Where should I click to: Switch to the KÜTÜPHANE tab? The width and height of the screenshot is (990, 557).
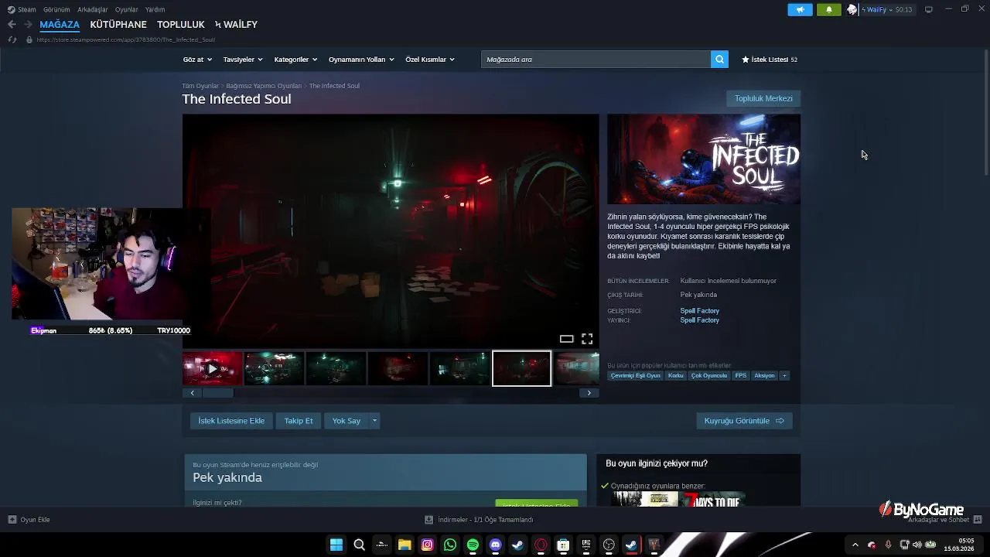coord(118,25)
